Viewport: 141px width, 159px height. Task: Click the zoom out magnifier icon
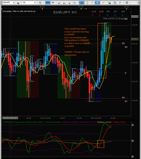pos(64,3)
